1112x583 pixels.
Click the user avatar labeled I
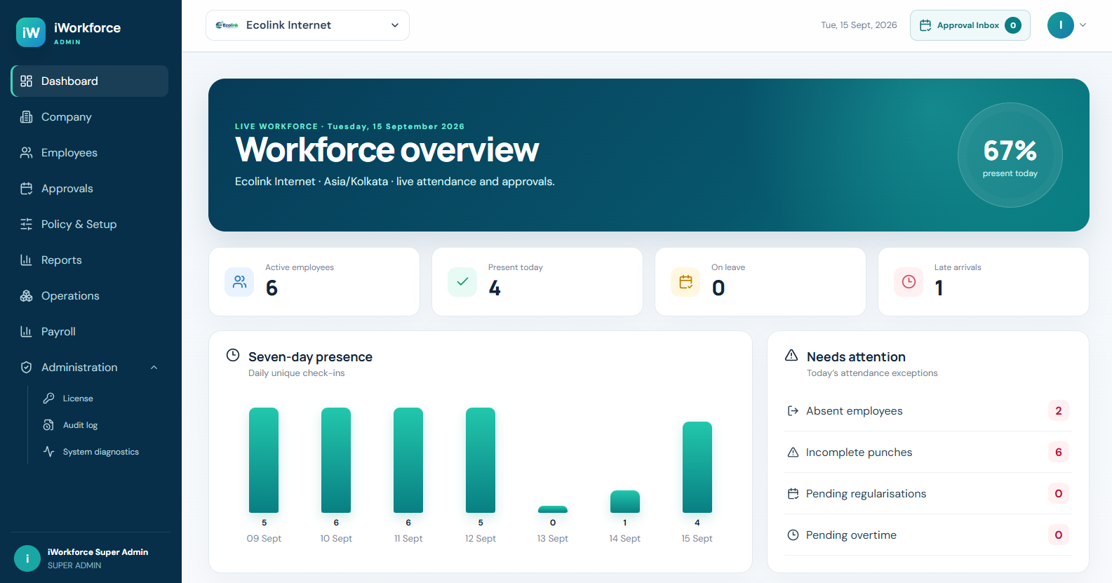click(1061, 25)
